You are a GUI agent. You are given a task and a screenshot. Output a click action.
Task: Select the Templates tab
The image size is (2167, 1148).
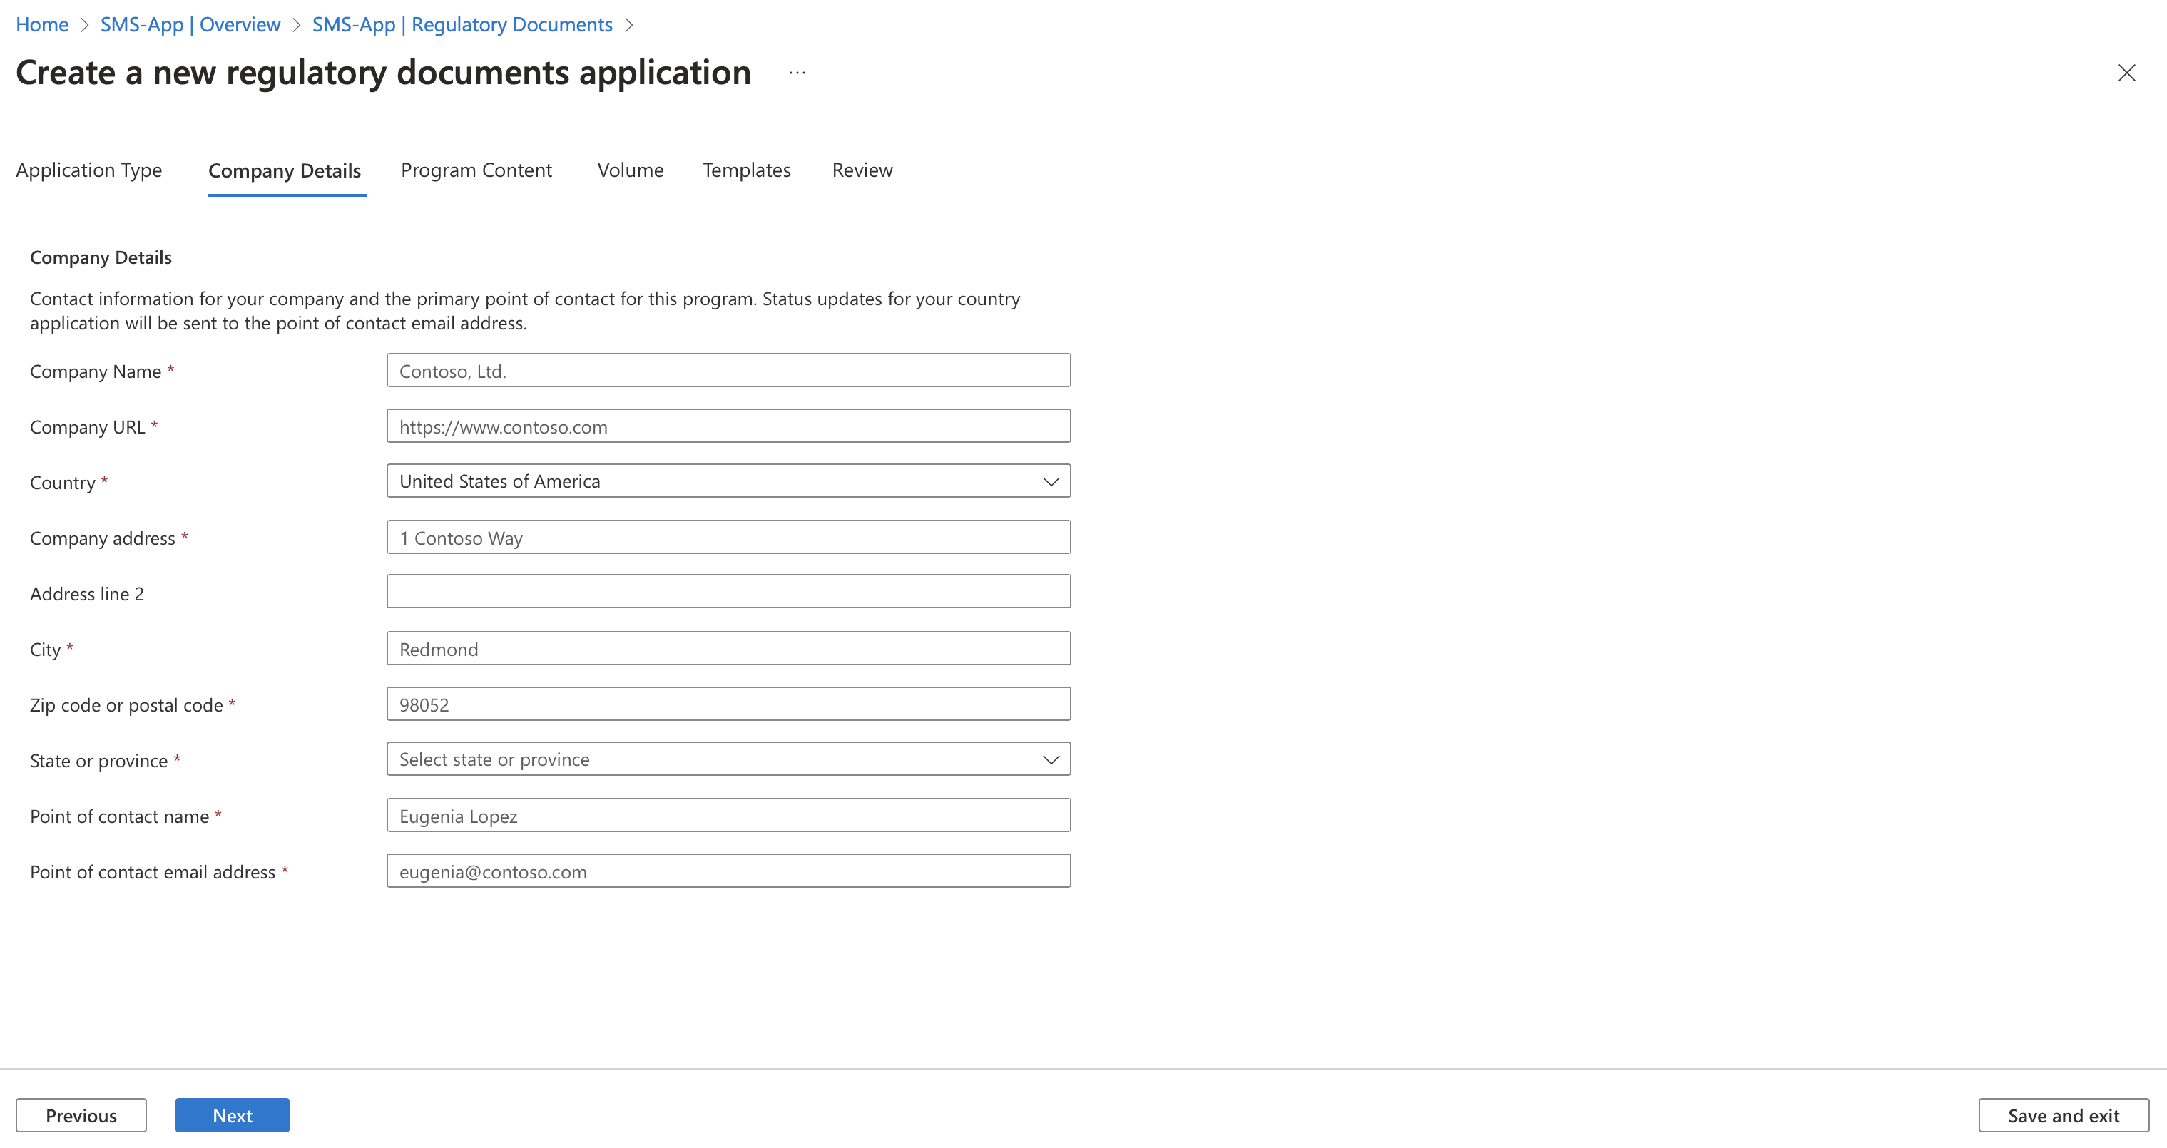(x=746, y=170)
